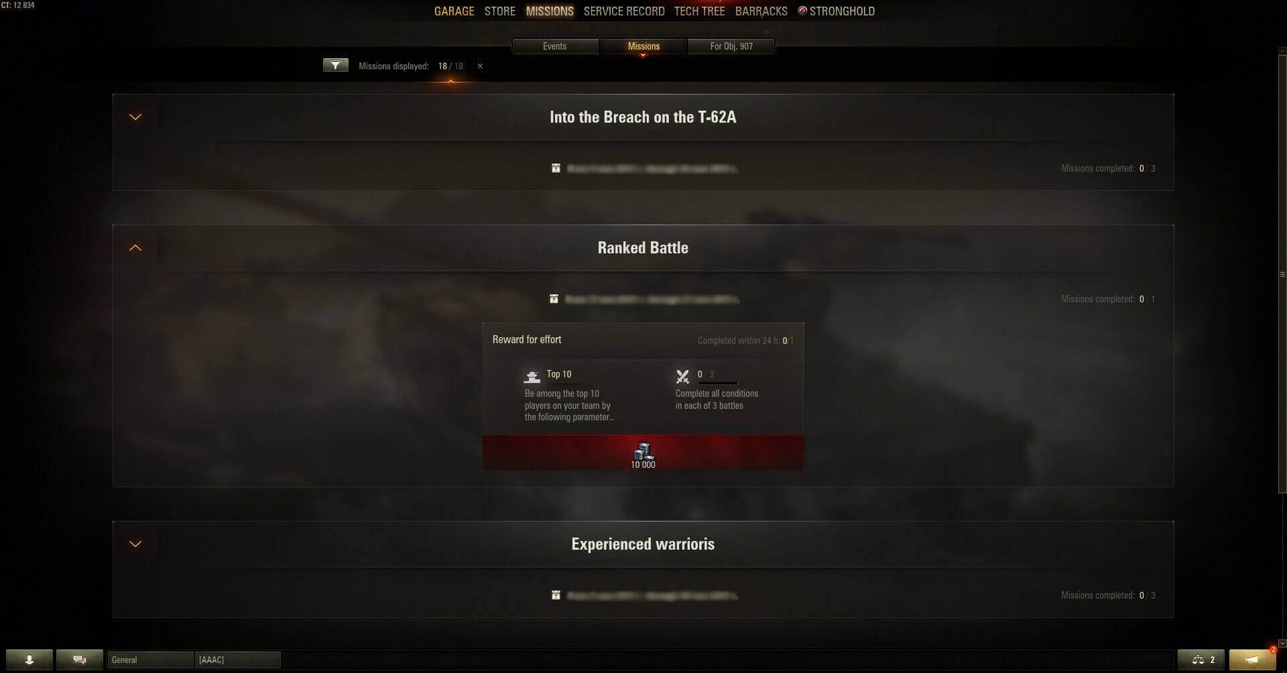1287x673 pixels.
Task: Open the chat channels icon
Action: pyautogui.click(x=80, y=660)
